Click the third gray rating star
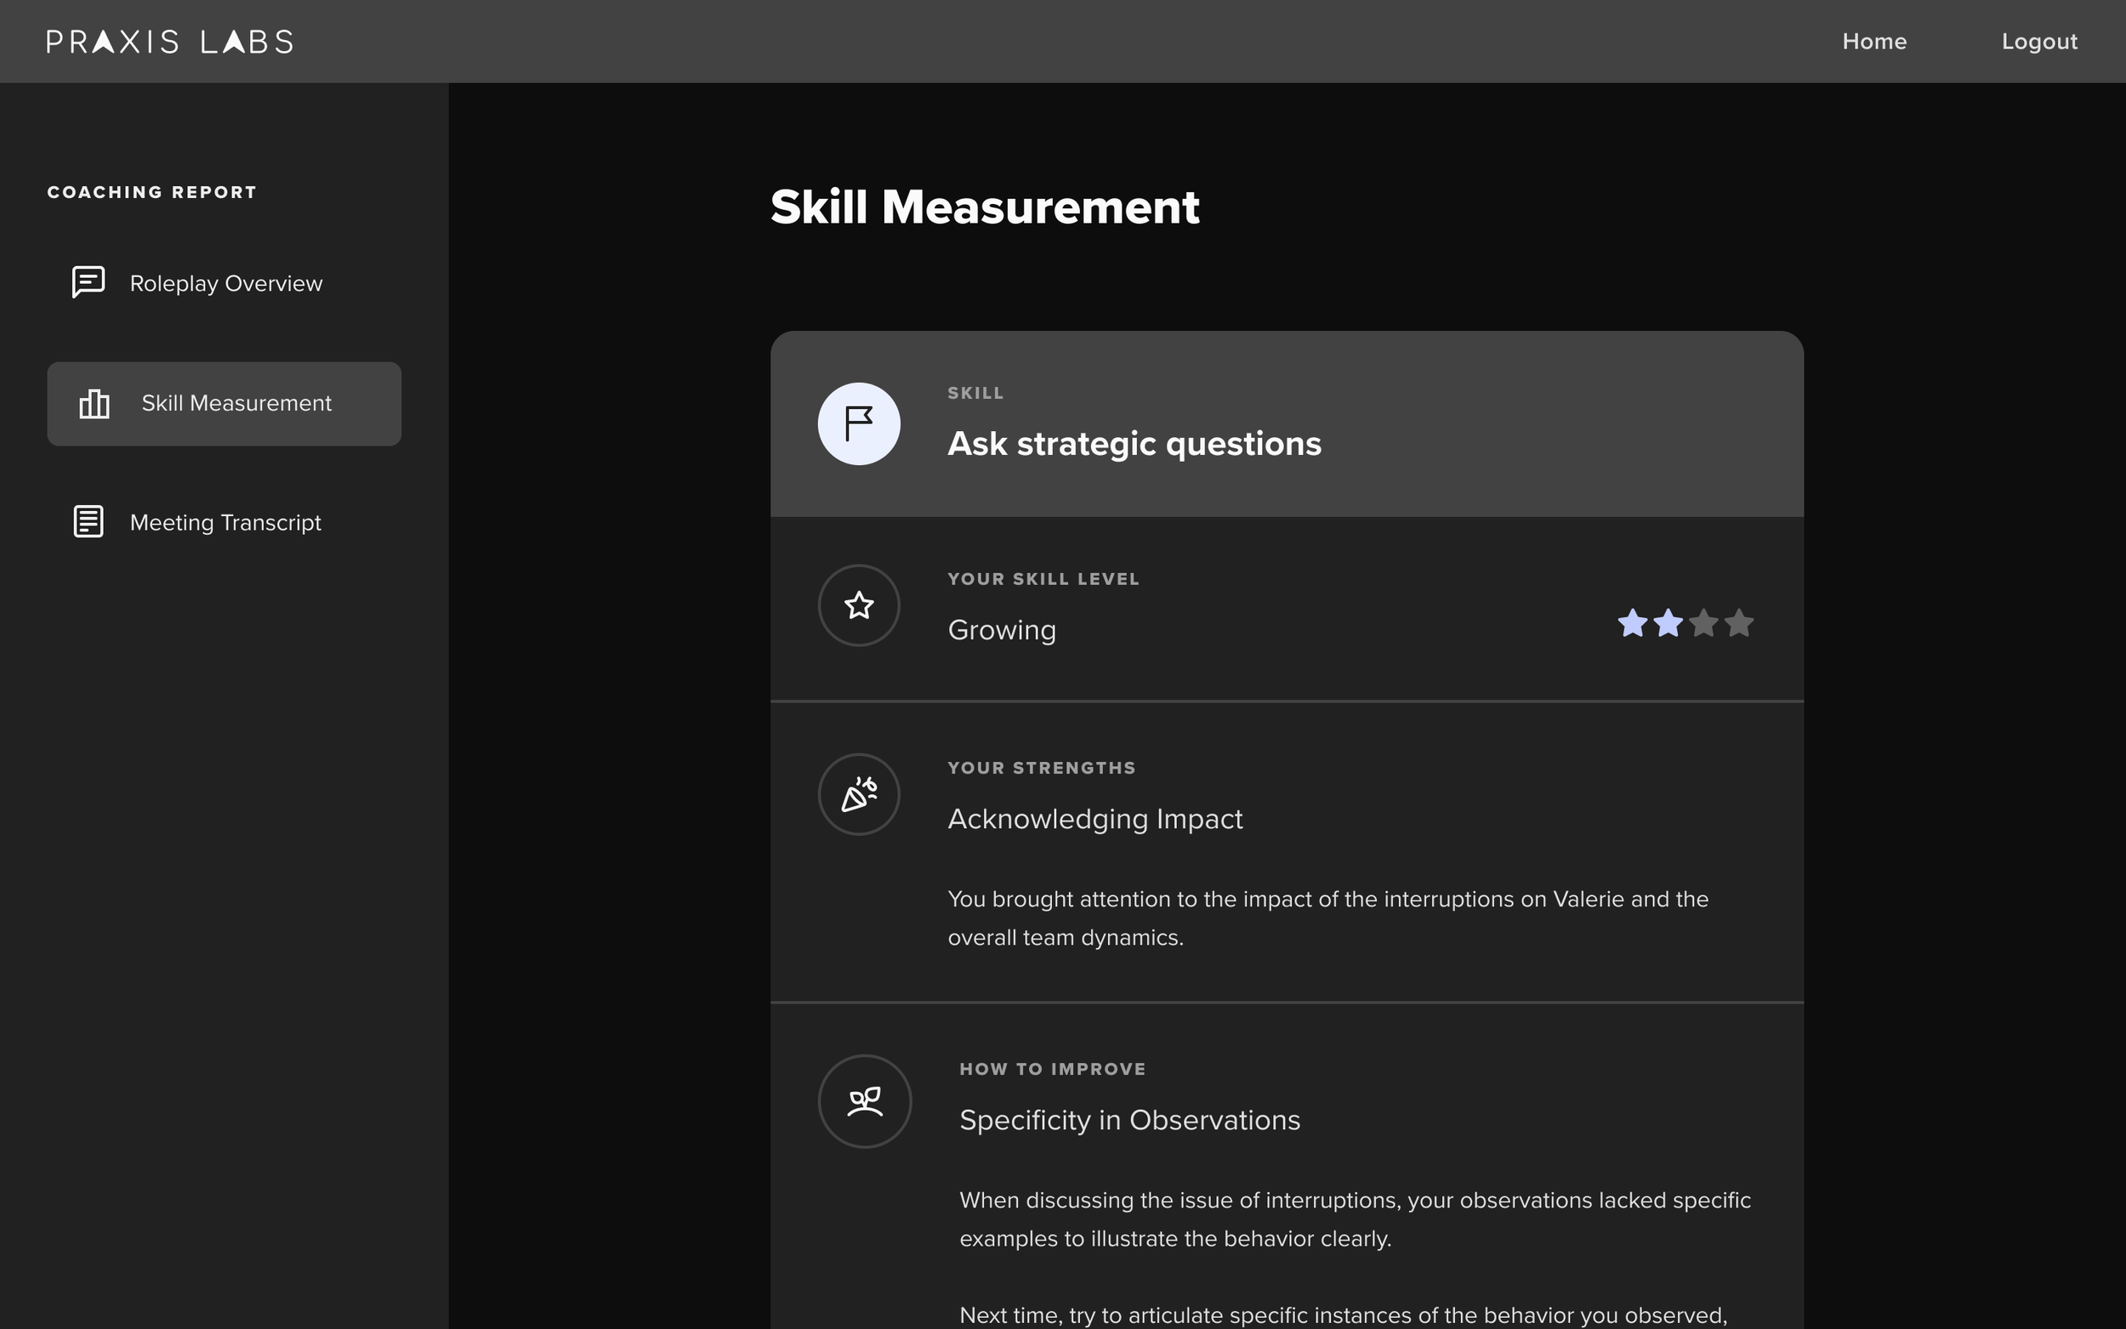 coord(1703,623)
